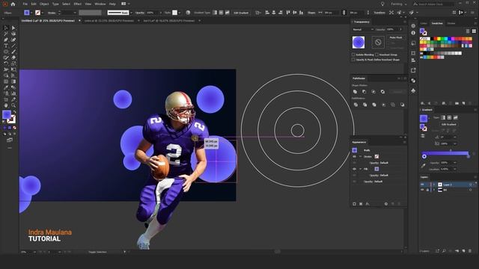Image resolution: width=479 pixels, height=269 pixels.
Task: Hide Layer 1 with its eye icon
Action: click(422, 185)
